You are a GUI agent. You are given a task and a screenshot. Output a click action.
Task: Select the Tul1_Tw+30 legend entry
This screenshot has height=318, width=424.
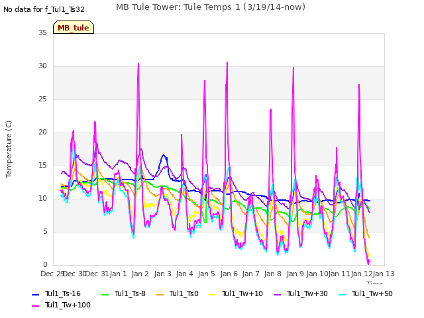(301, 293)
